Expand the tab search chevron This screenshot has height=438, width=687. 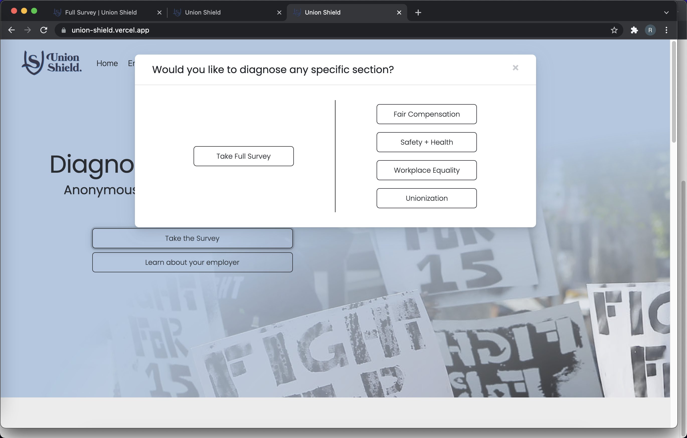tap(666, 13)
